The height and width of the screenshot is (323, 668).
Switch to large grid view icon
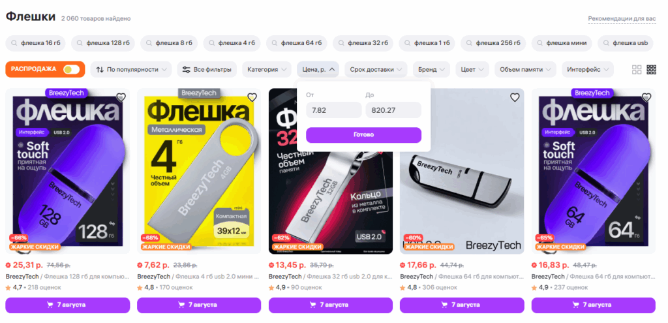(x=637, y=69)
